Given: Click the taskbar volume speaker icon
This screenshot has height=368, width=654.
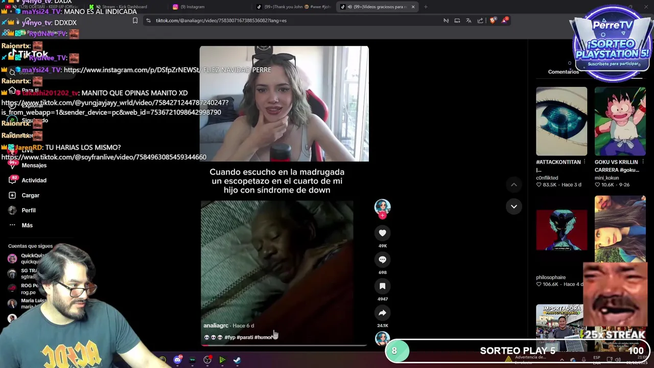Looking at the screenshot, I should (x=618, y=360).
